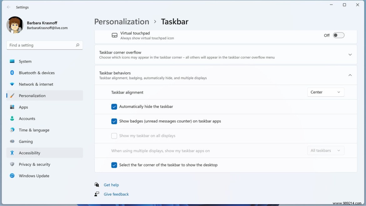Select the Accessibility figure icon

(x=12, y=153)
